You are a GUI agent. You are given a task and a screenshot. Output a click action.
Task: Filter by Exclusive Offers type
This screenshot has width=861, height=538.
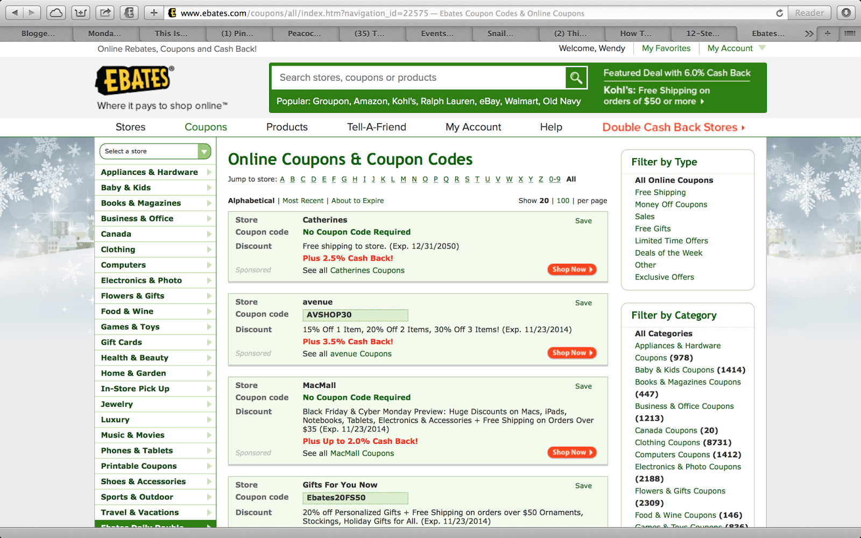[x=665, y=277]
